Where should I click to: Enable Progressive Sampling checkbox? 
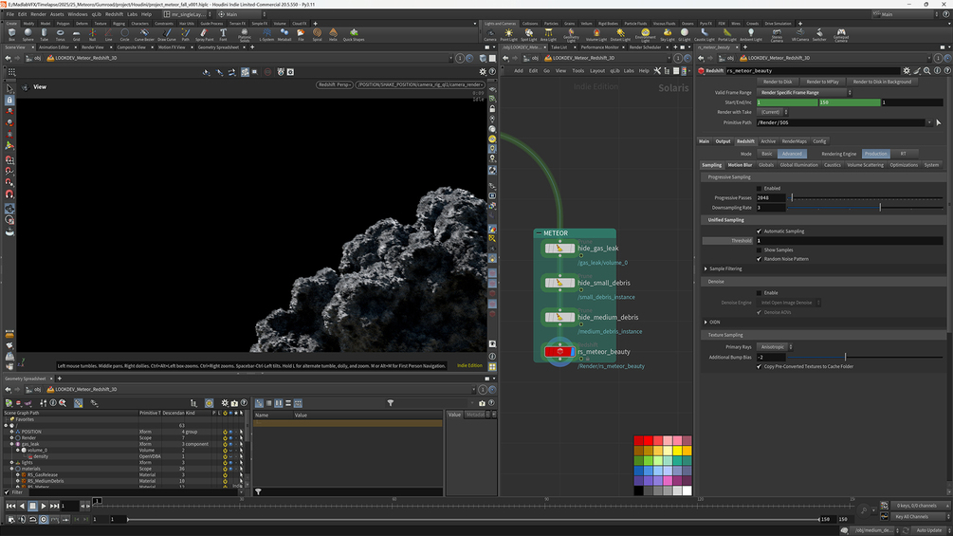(x=759, y=188)
